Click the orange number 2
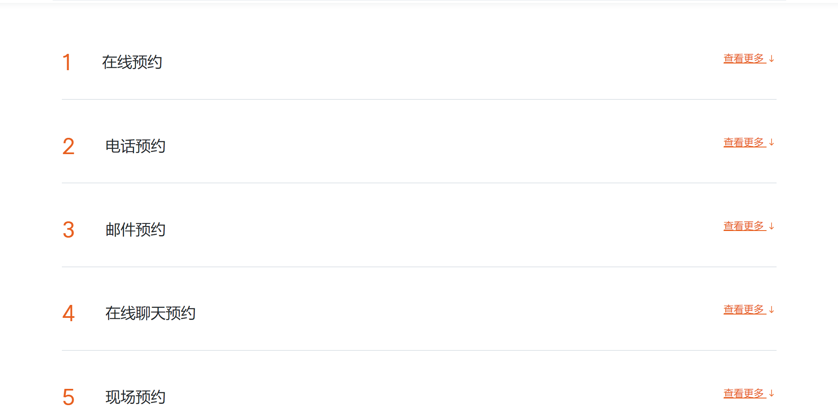The width and height of the screenshot is (838, 416). (69, 147)
